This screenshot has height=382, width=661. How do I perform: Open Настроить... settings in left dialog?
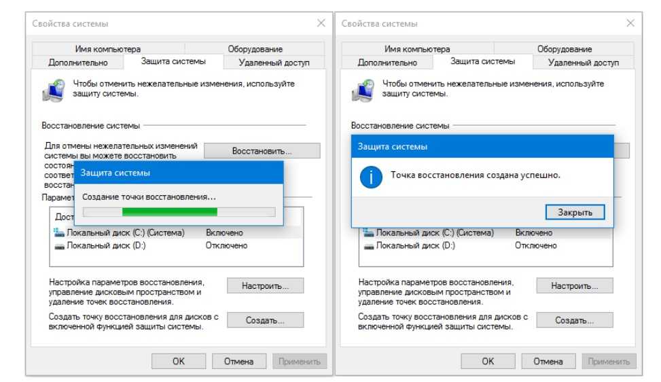(265, 286)
